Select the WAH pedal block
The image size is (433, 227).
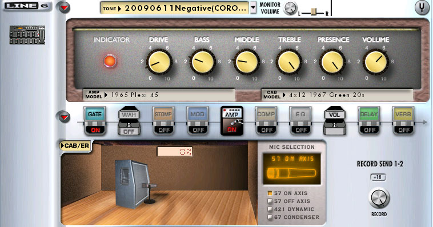(x=129, y=121)
